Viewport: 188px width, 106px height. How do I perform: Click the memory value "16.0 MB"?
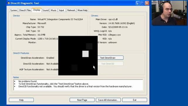(41, 35)
